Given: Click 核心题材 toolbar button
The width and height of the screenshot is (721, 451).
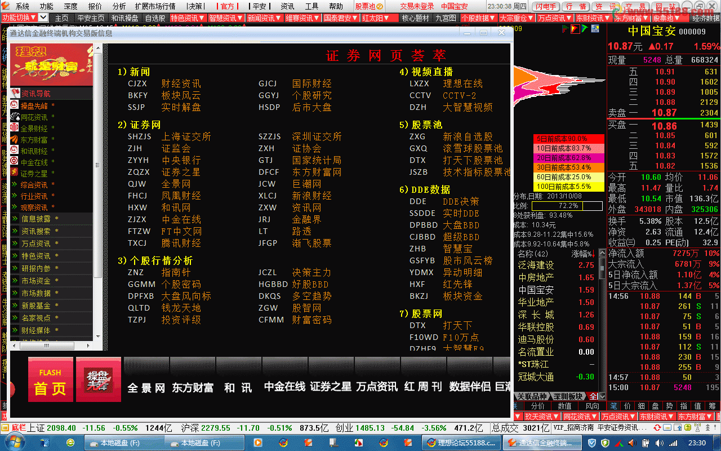Looking at the screenshot, I should click(415, 18).
